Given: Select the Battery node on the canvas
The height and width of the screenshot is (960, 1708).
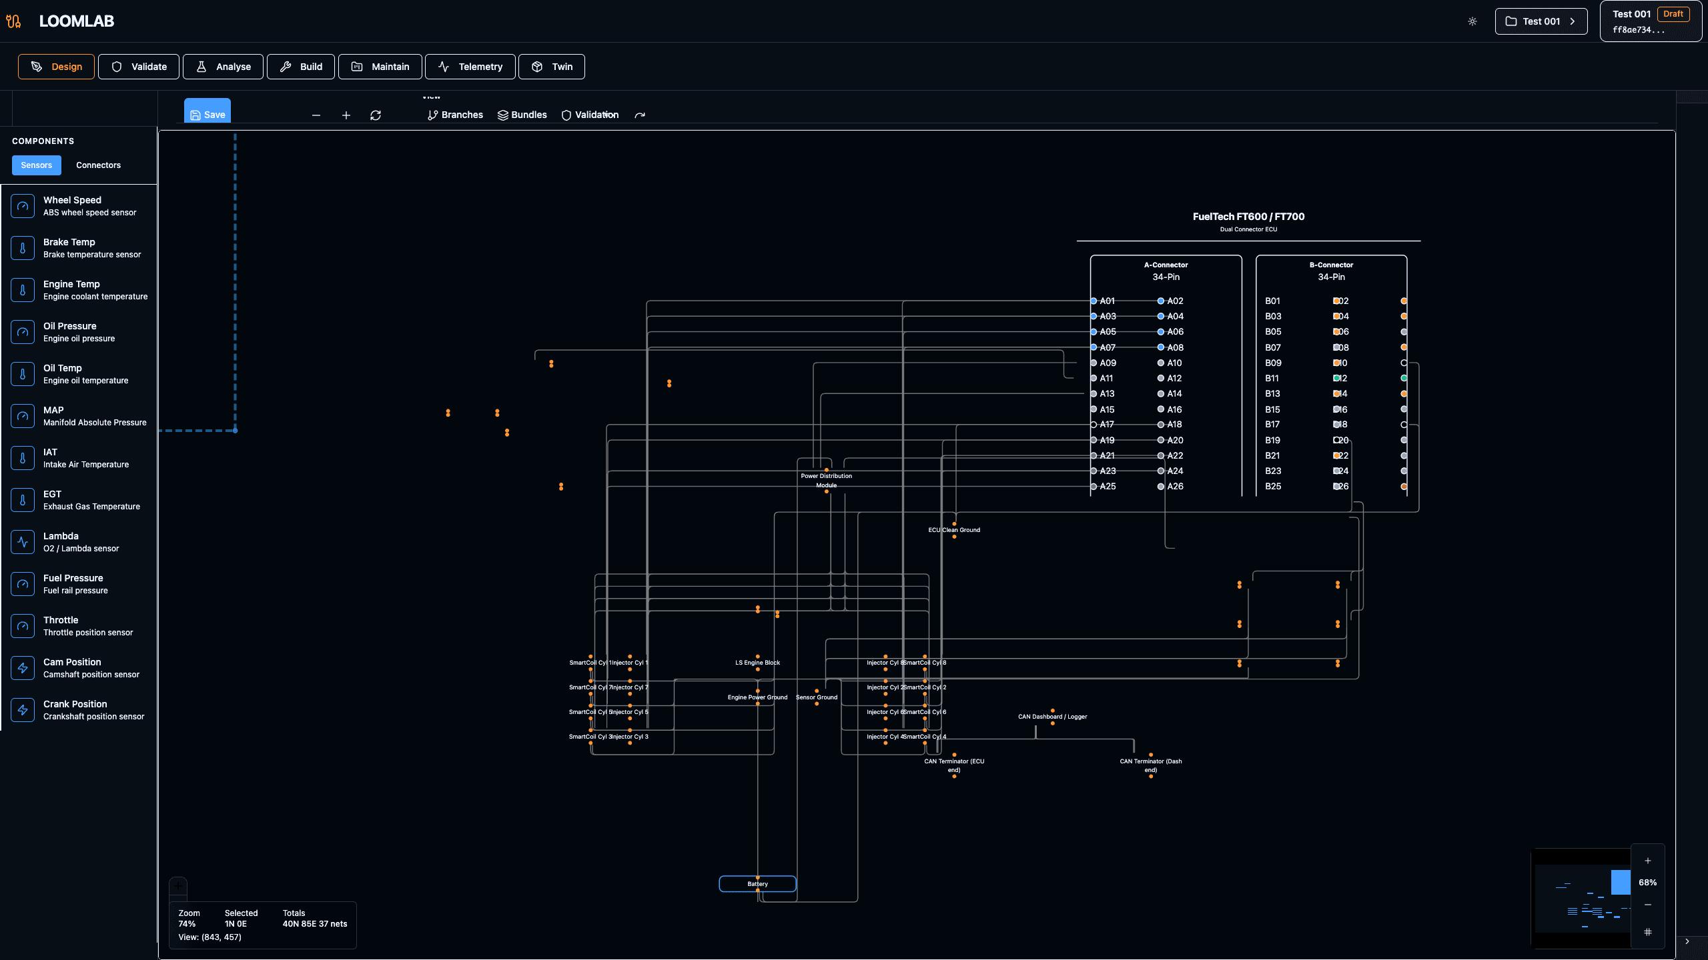Looking at the screenshot, I should click(x=757, y=883).
